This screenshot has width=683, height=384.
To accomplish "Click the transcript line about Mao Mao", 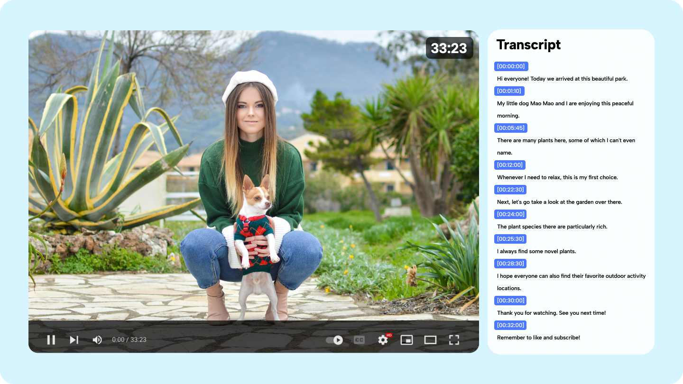I will (x=565, y=103).
